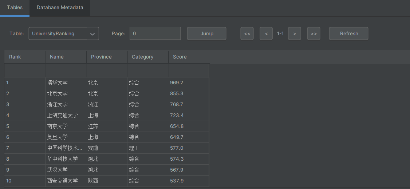Click the Refresh button

(348, 33)
